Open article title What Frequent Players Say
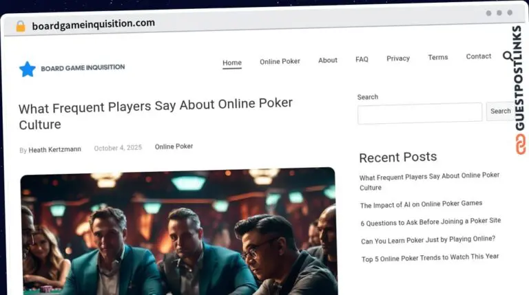The height and width of the screenshot is (295, 529). [156, 114]
